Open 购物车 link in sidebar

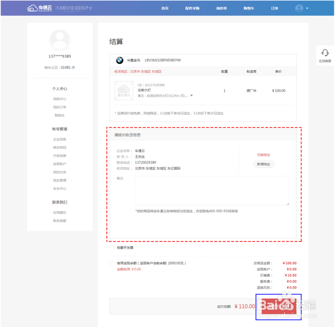click(60, 115)
